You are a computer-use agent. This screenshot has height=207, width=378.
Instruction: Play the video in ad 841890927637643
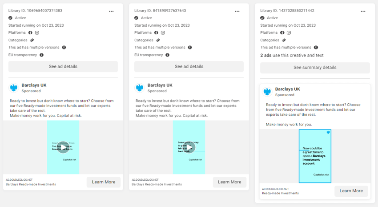189,147
